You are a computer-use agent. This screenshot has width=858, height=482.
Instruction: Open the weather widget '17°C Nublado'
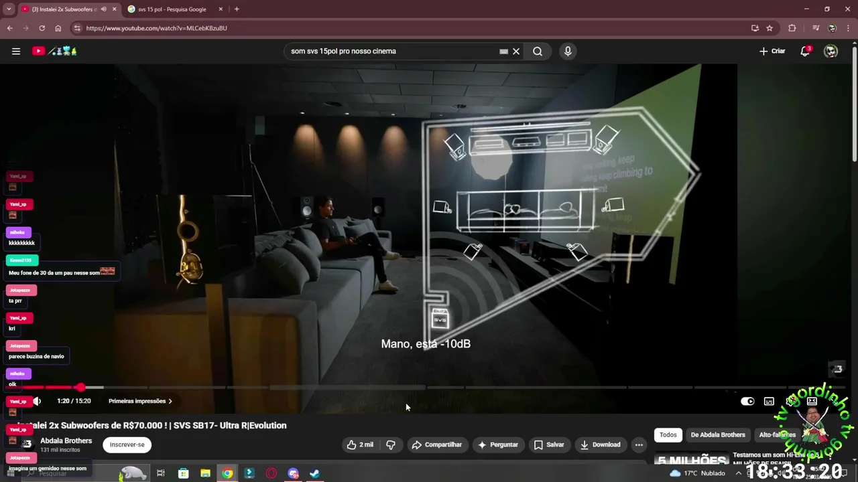697,473
